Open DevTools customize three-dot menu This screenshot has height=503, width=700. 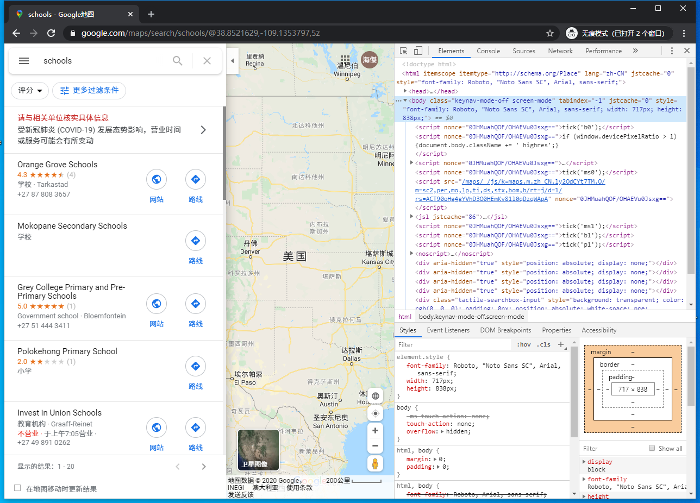tap(672, 51)
